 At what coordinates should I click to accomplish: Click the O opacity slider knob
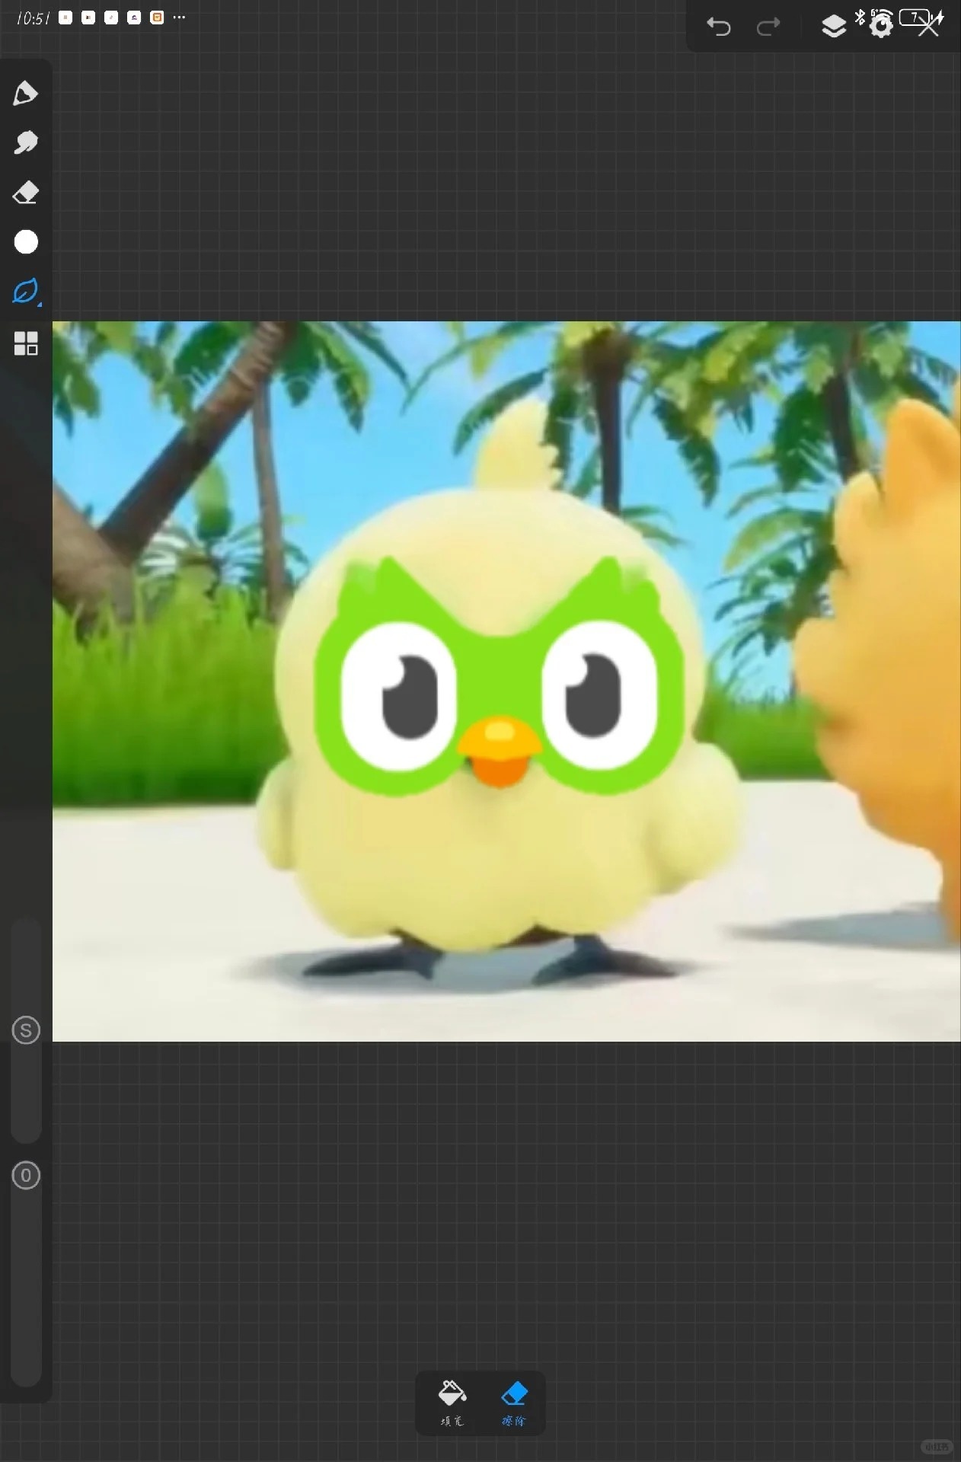pos(26,1175)
